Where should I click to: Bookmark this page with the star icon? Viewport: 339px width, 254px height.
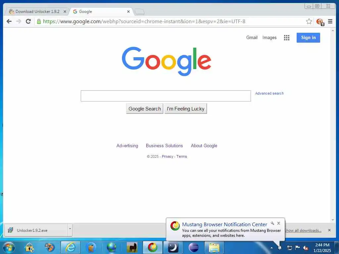click(309, 21)
